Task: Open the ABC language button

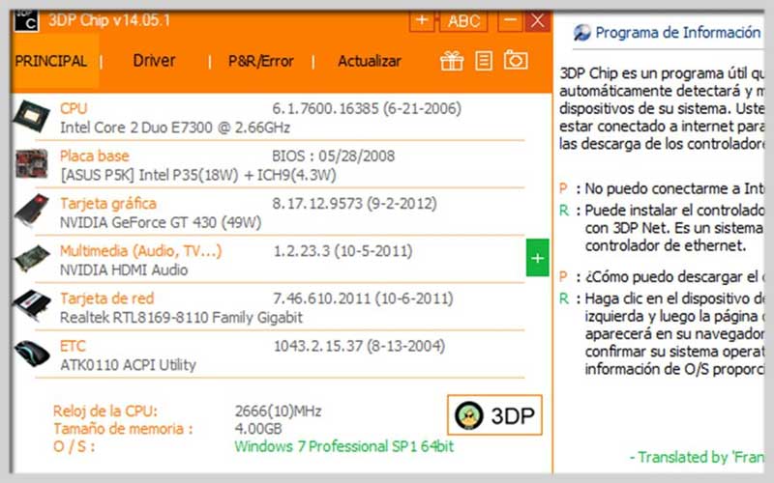Action: pyautogui.click(x=463, y=20)
